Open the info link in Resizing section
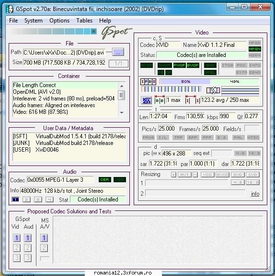 [255, 194]
